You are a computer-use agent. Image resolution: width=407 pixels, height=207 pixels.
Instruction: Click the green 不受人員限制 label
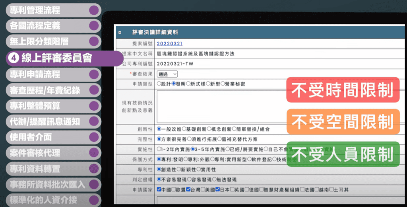coord(342,153)
